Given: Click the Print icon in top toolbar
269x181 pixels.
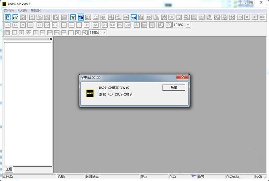Looking at the screenshot, I should coord(64,18).
